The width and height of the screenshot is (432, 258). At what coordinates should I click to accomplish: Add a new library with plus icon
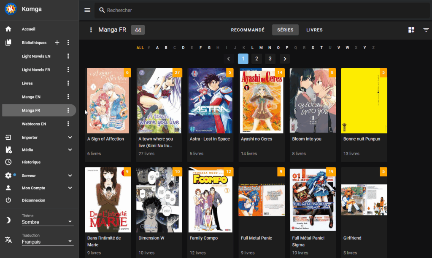[57, 43]
